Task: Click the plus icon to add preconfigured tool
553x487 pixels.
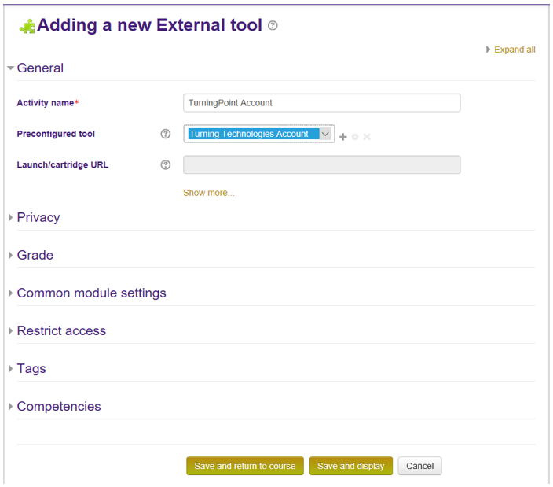Action: point(342,137)
